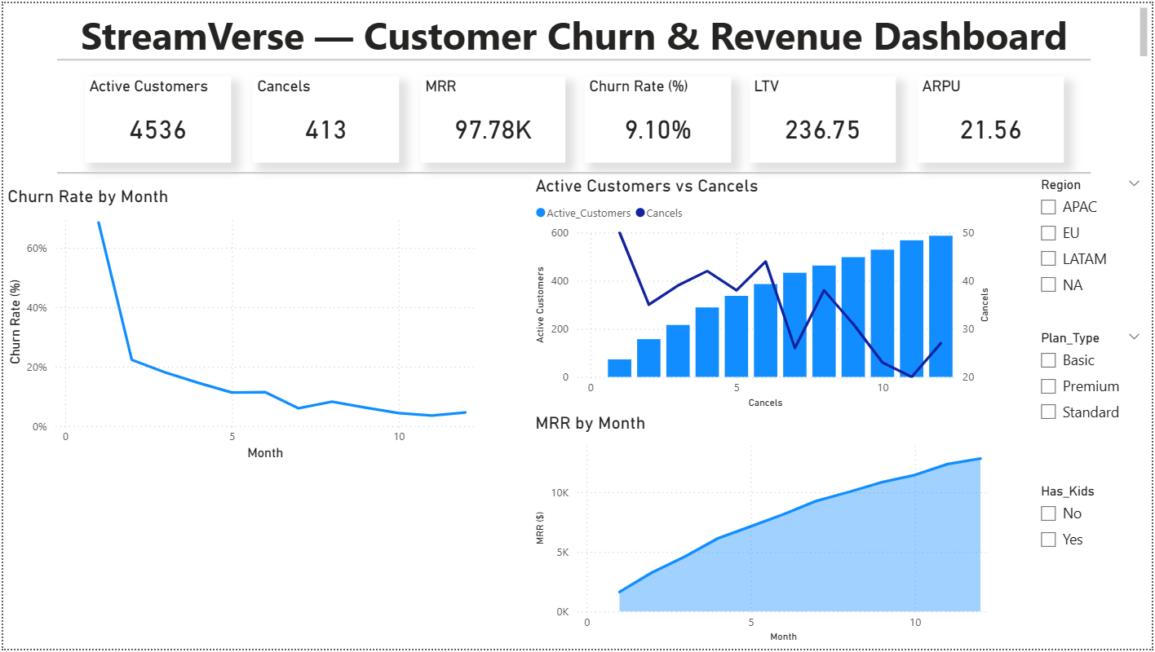This screenshot has width=1155, height=652.
Task: Select the tallest bar in Active Customers chart
Action: (940, 306)
